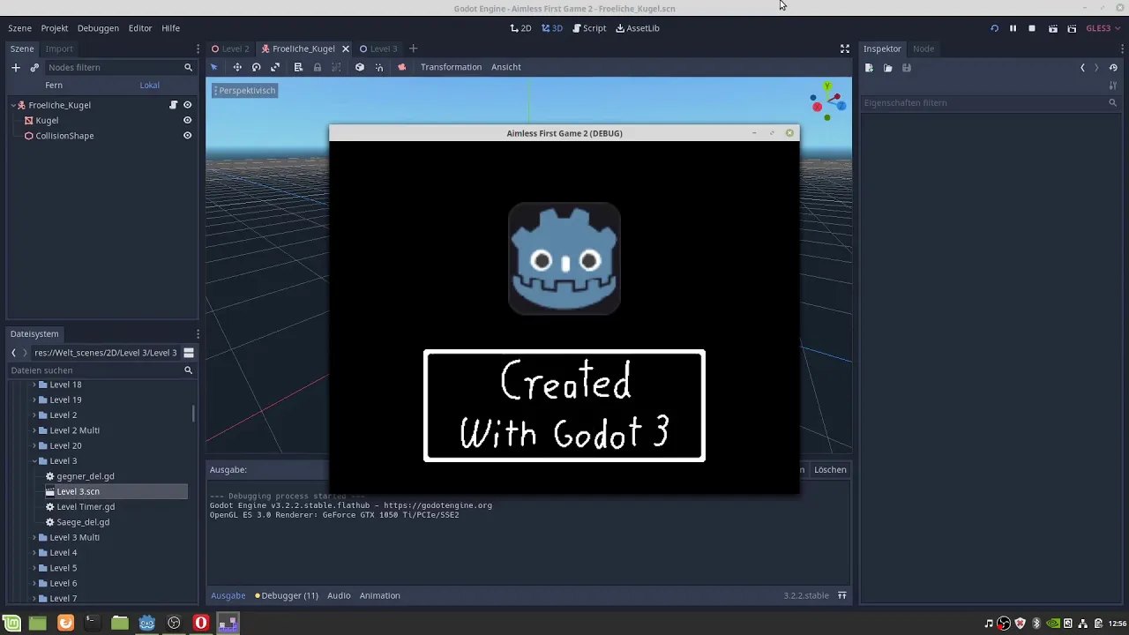The height and width of the screenshot is (635, 1129).
Task: Open the Projekt menu
Action: click(55, 28)
